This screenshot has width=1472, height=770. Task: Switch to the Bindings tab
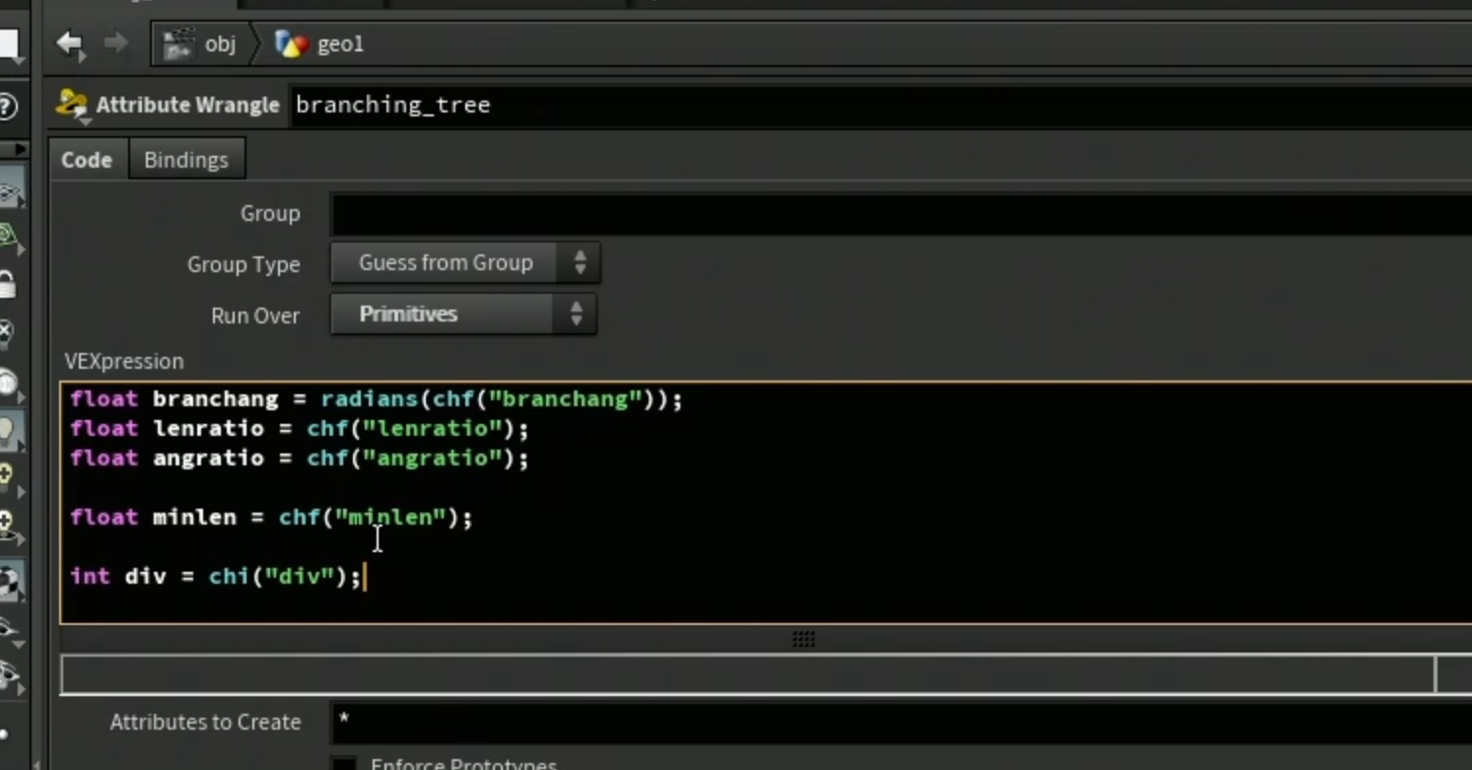(x=186, y=160)
